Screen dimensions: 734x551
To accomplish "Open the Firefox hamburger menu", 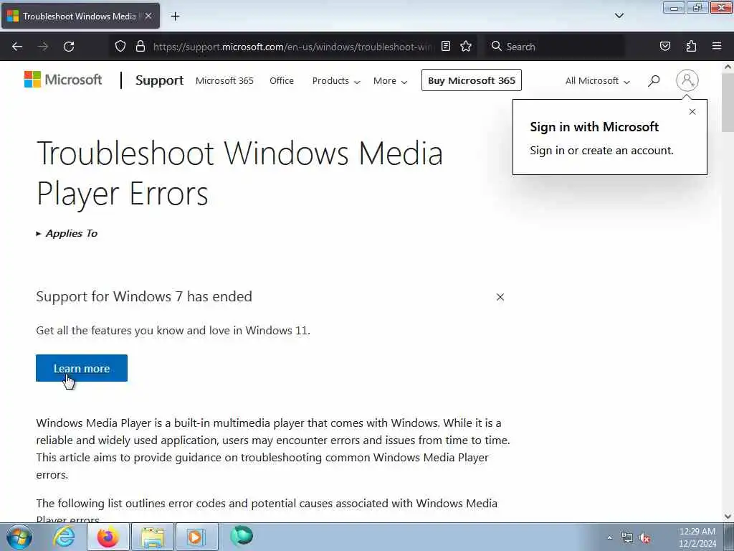I will coord(717,46).
